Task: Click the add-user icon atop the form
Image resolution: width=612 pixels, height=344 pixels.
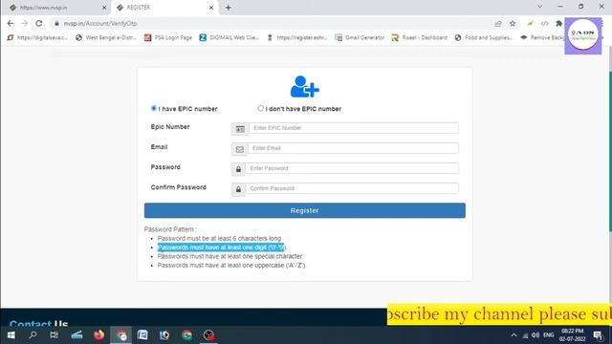Action: coord(304,87)
